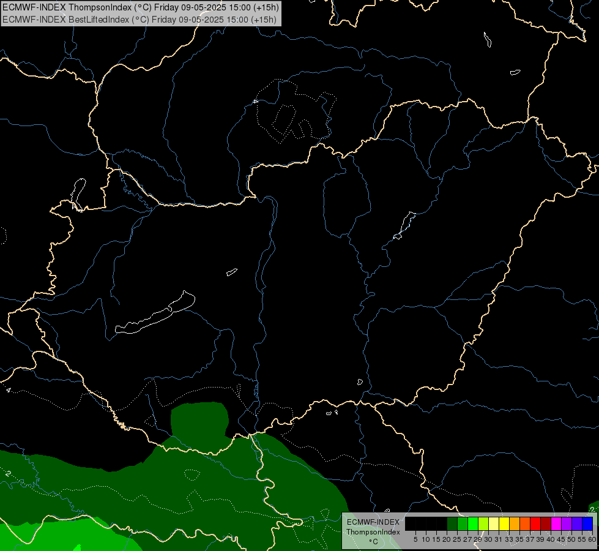The width and height of the screenshot is (599, 551).
Task: Click legend tick value 27
Action: pyautogui.click(x=467, y=539)
